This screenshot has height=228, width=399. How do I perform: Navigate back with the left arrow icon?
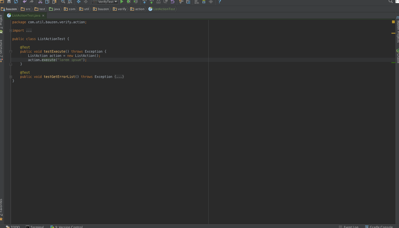pos(79,2)
